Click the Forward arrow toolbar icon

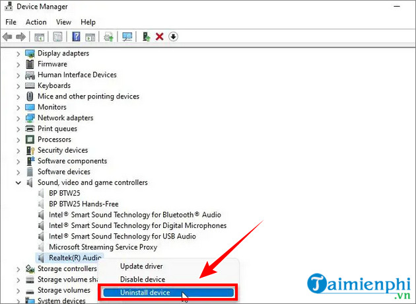click(x=20, y=36)
